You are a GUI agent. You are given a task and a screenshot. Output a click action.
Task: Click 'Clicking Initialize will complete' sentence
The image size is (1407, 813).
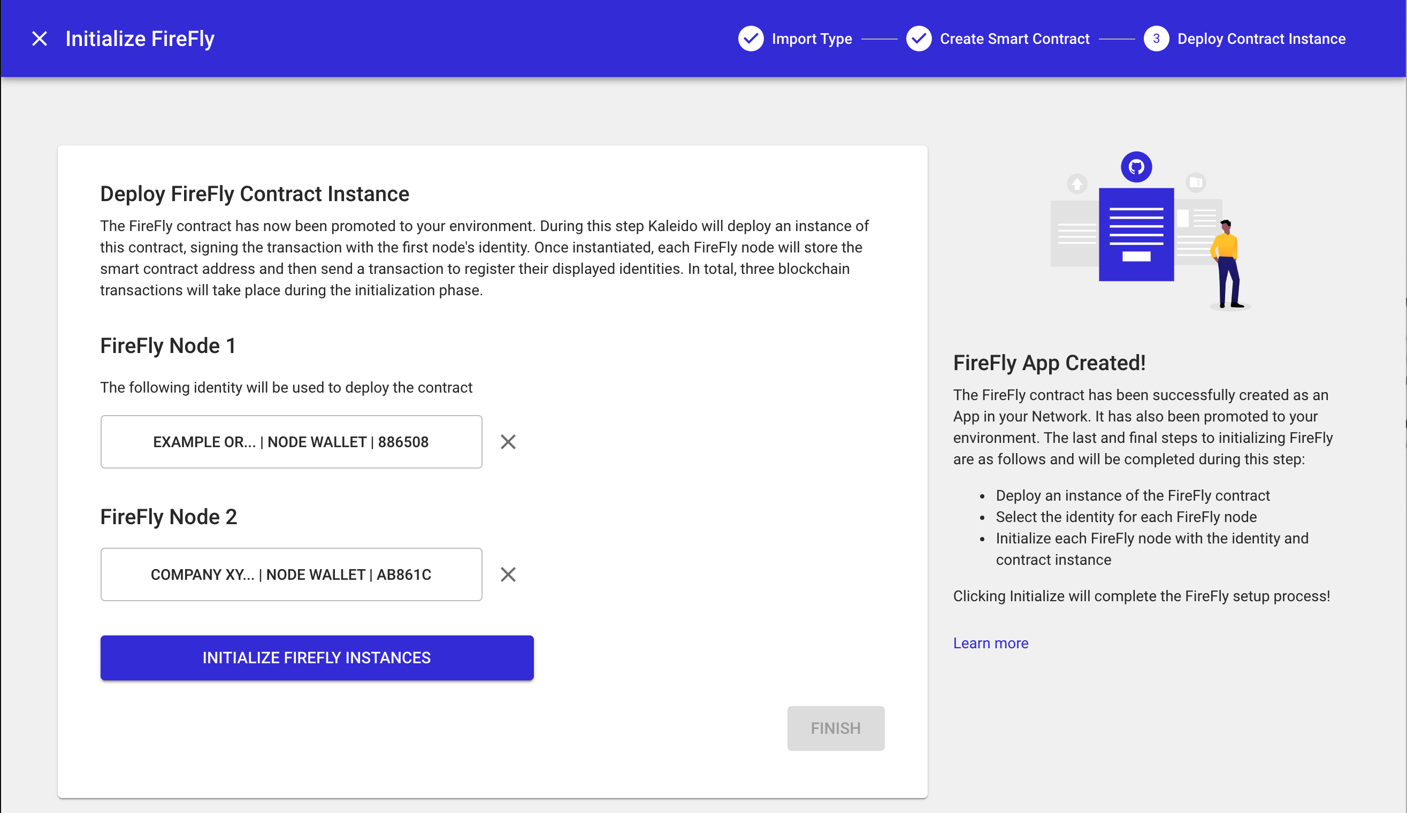(x=1141, y=596)
